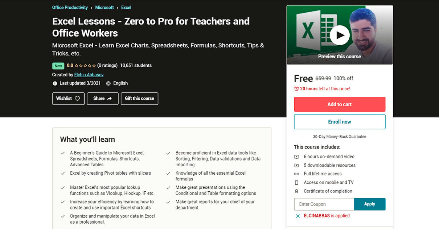Click the Share arrow icon
This screenshot has width=439, height=229.
click(110, 99)
